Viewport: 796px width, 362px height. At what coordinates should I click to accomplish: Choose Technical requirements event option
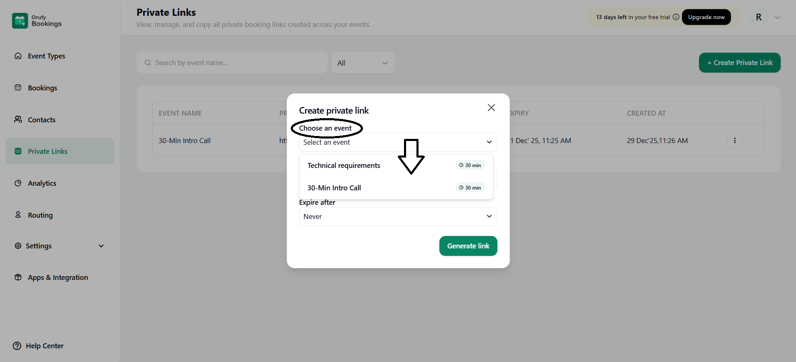(x=344, y=165)
